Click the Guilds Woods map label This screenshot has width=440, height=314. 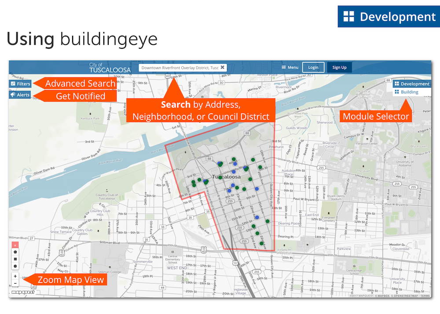click(x=297, y=128)
